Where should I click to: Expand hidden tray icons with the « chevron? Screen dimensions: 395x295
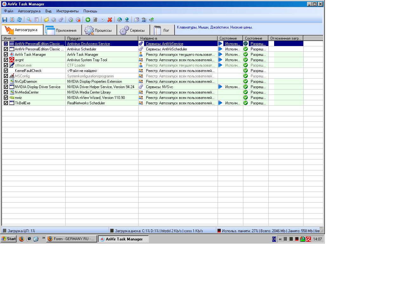tap(280, 239)
